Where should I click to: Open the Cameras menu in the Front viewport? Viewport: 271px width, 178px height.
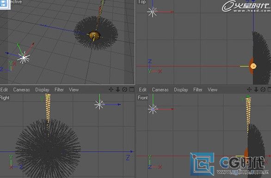pyautogui.click(x=160, y=89)
